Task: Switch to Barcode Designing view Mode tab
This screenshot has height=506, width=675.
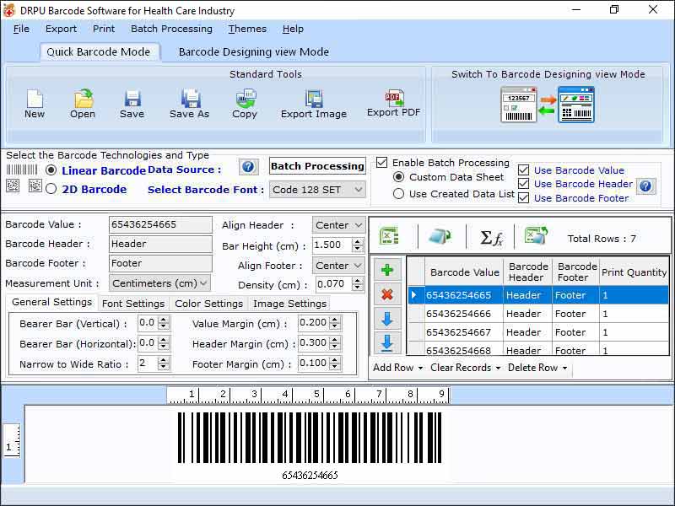Action: click(254, 52)
